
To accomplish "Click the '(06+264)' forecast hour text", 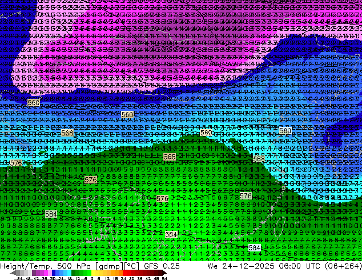I will tap(343, 266).
